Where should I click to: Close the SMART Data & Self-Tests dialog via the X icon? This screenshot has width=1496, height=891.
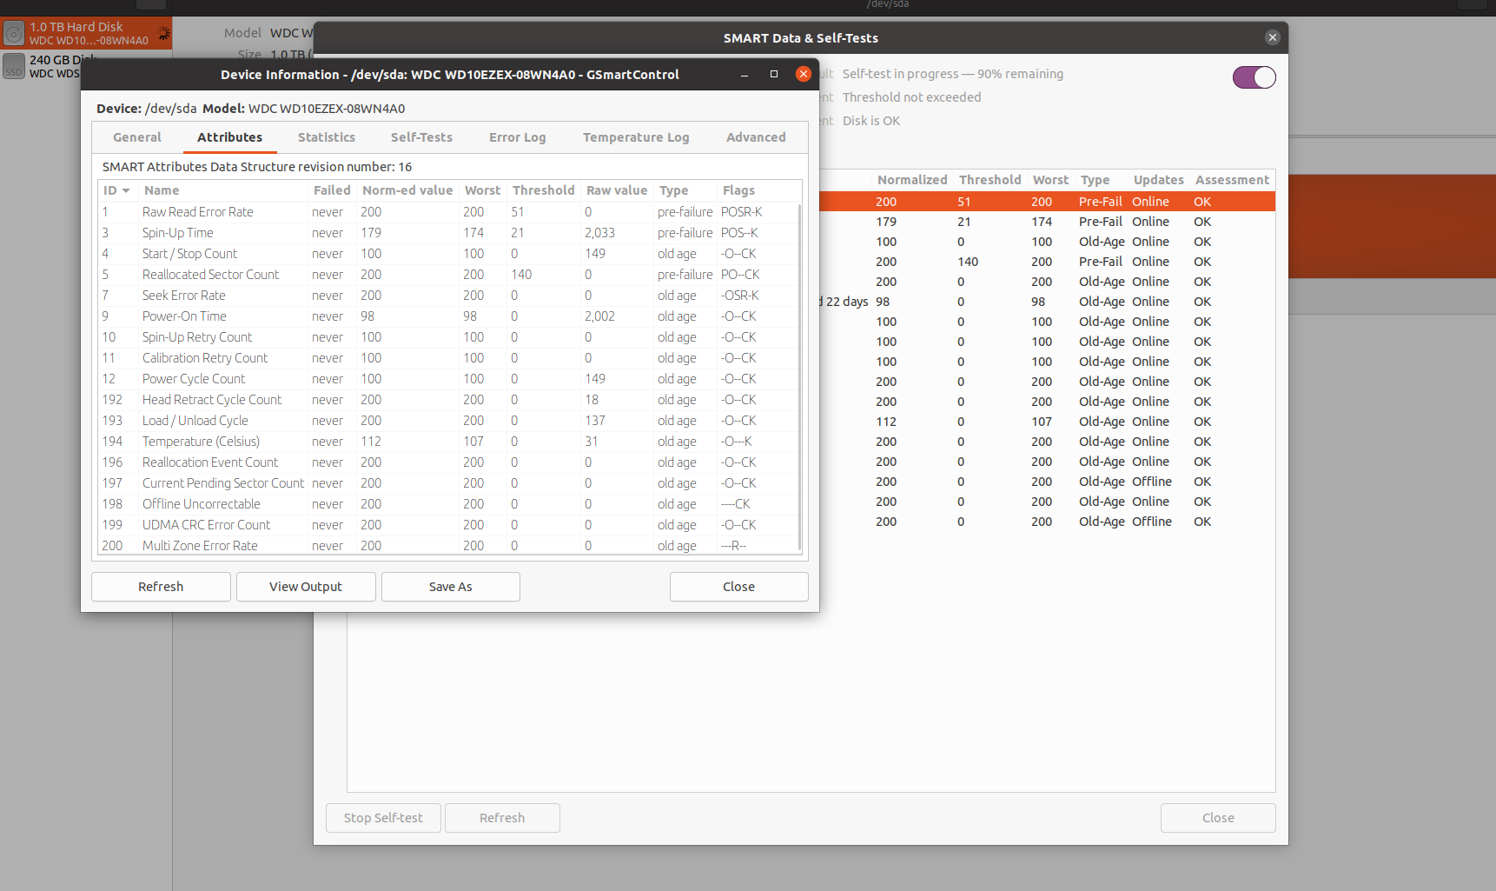coord(1272,37)
